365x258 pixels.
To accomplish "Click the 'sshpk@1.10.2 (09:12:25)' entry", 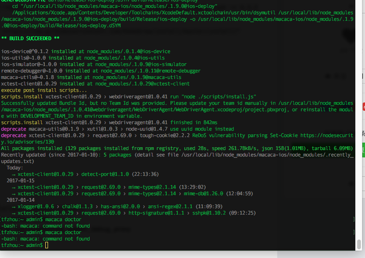I will pyautogui.click(x=224, y=213).
